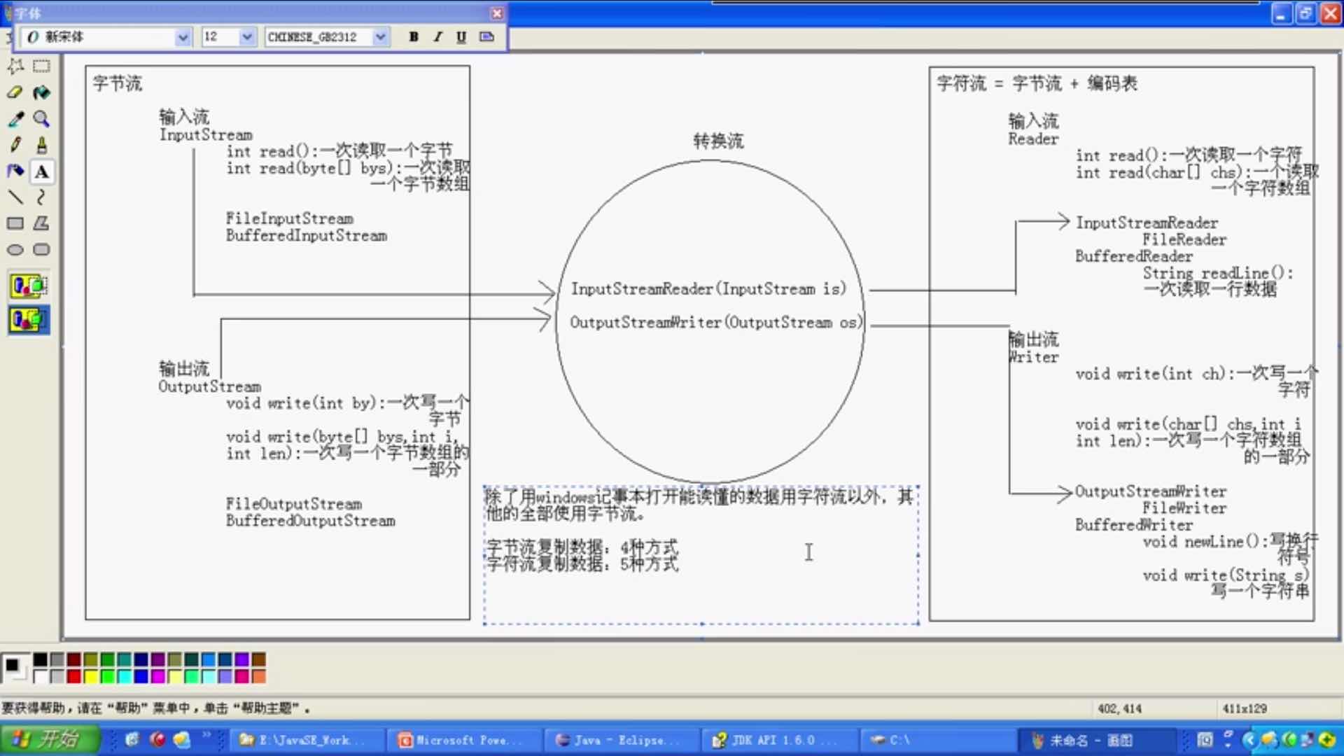This screenshot has height=756, width=1344.
Task: Toggle italic text style
Action: [437, 37]
